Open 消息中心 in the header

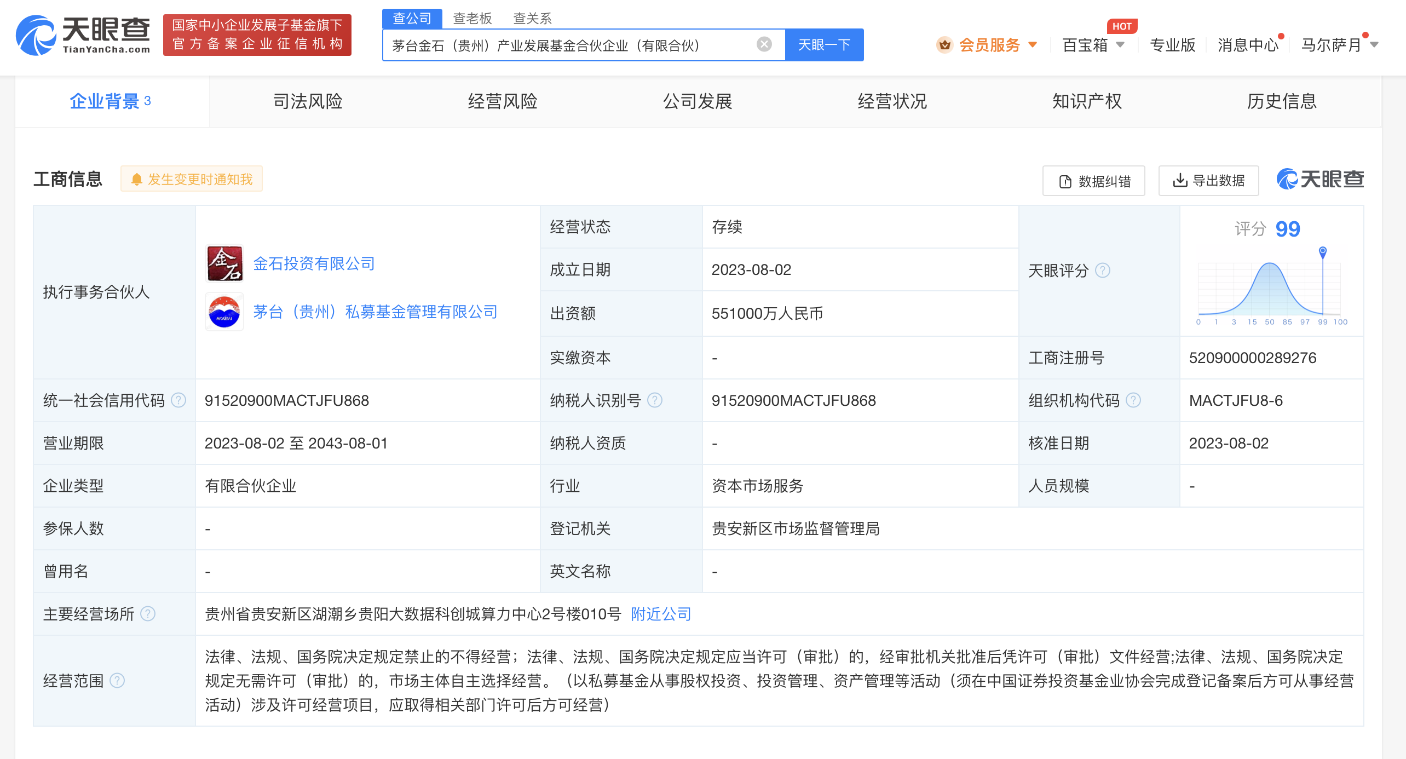pyautogui.click(x=1248, y=45)
